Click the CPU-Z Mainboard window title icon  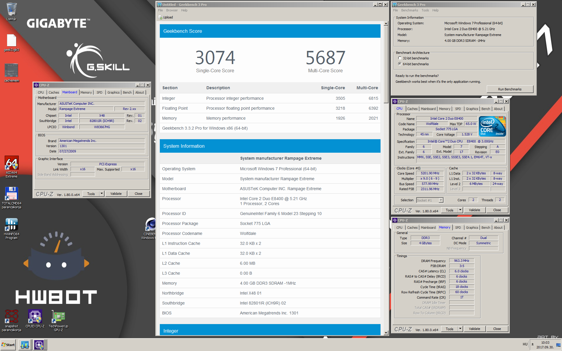pos(36,85)
